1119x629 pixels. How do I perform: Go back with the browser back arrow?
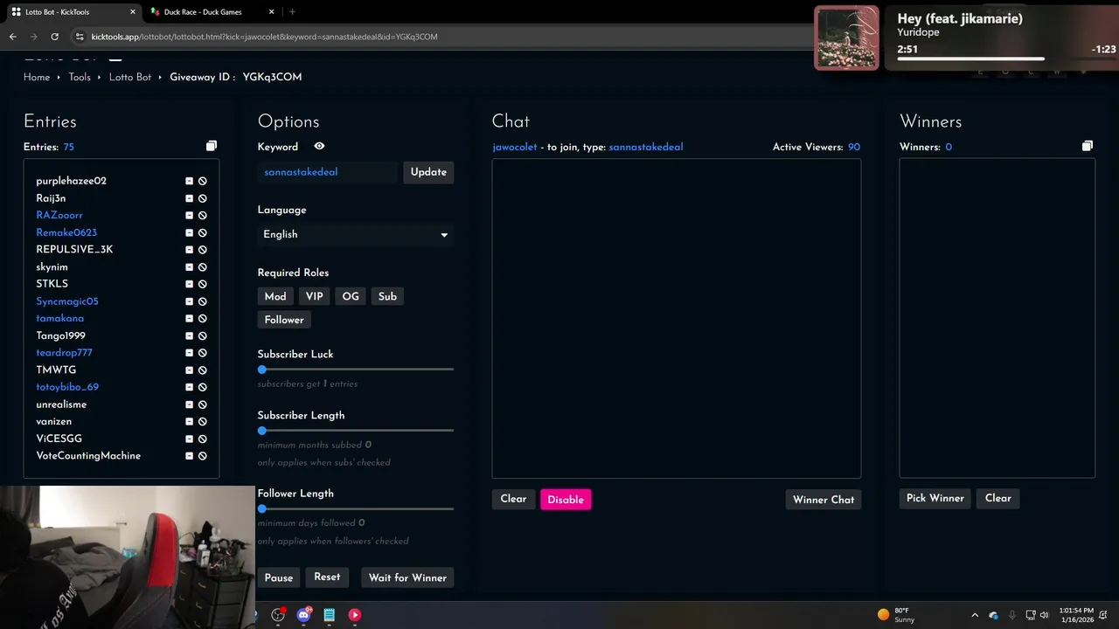pos(12,37)
